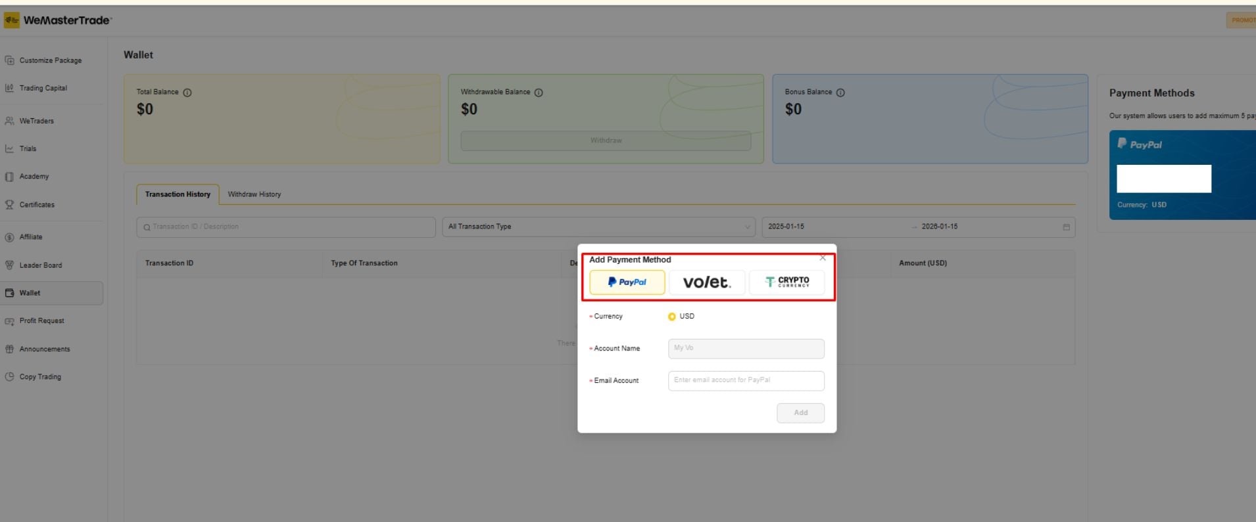
Task: Click the Email Account input field
Action: [746, 381]
